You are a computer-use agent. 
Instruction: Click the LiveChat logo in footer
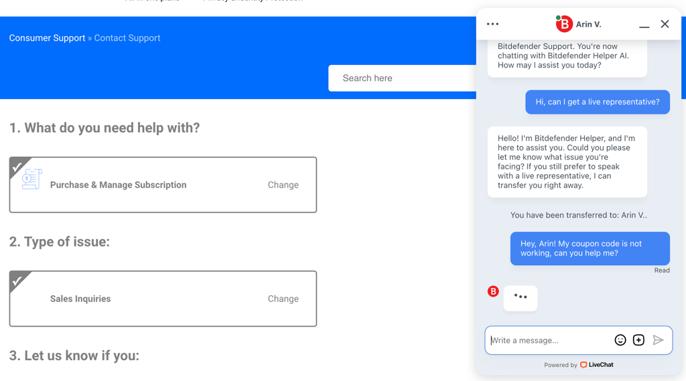click(597, 365)
